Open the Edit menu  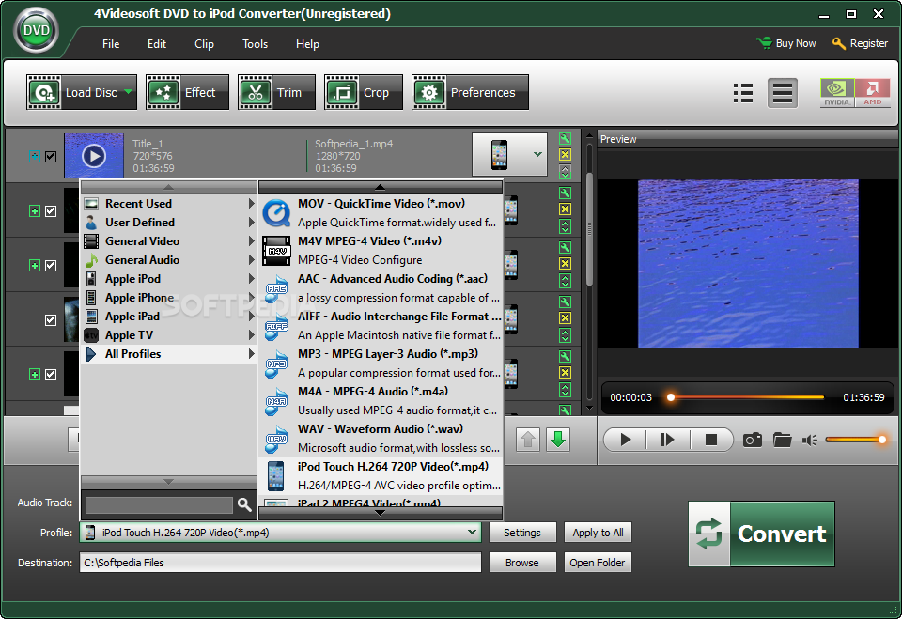click(x=157, y=44)
